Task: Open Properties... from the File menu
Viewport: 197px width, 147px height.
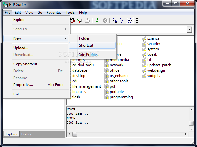Action: click(37, 85)
